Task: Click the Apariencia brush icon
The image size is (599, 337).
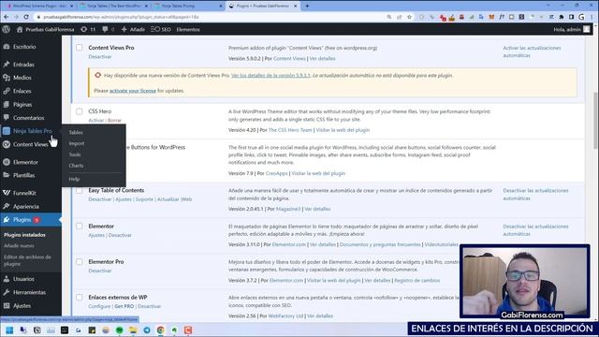Action: tap(7, 206)
